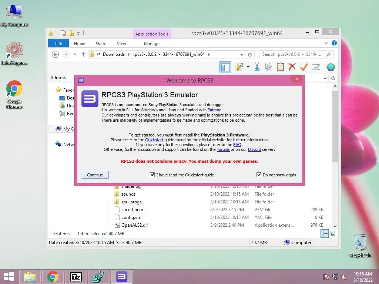Click the folder options toolbar icon
Image resolution: width=379 pixels, height=284 pixels.
click(x=239, y=67)
